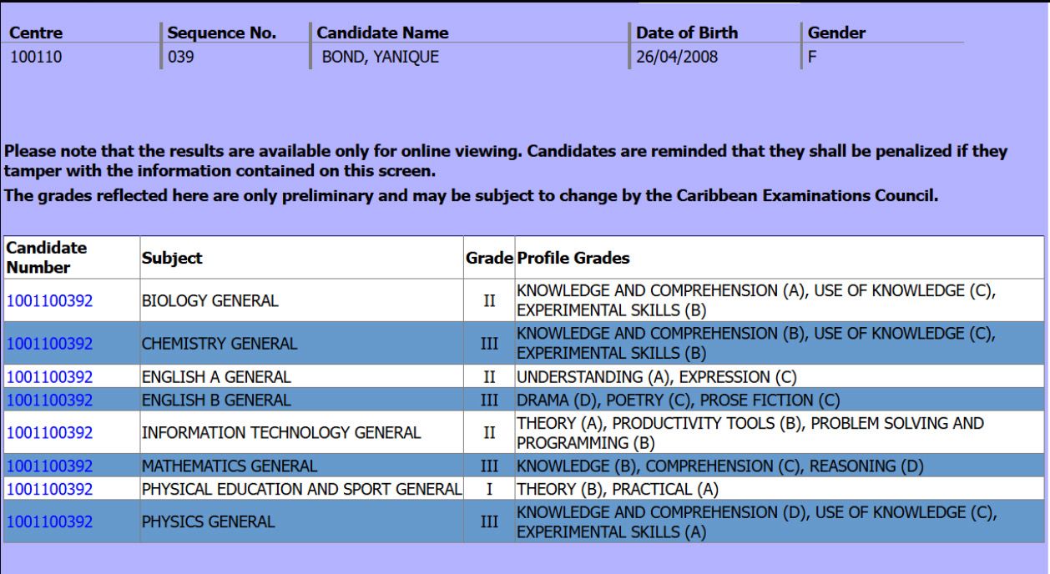
Task: Open candidate number link in Physics row
Action: (x=49, y=522)
